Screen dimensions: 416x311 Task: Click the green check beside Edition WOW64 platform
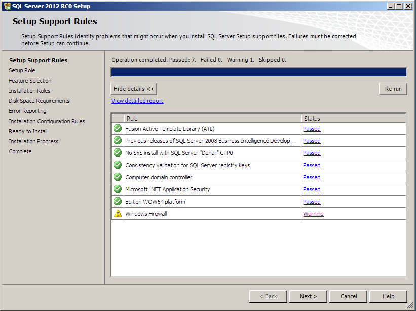point(117,201)
